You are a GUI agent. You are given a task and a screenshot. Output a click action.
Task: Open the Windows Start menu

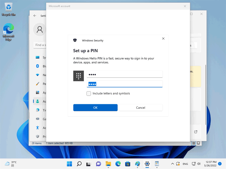coord(69,164)
